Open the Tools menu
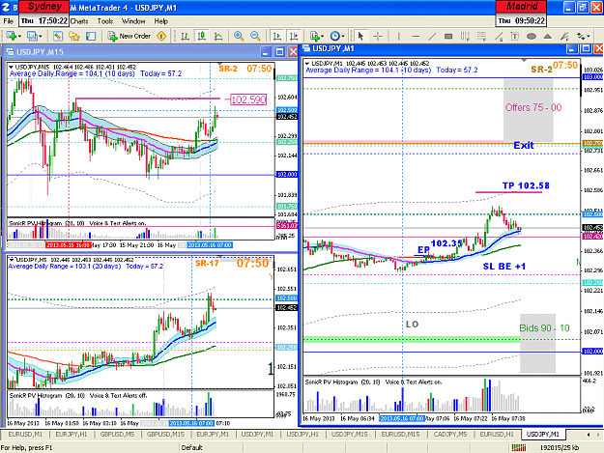 point(105,21)
